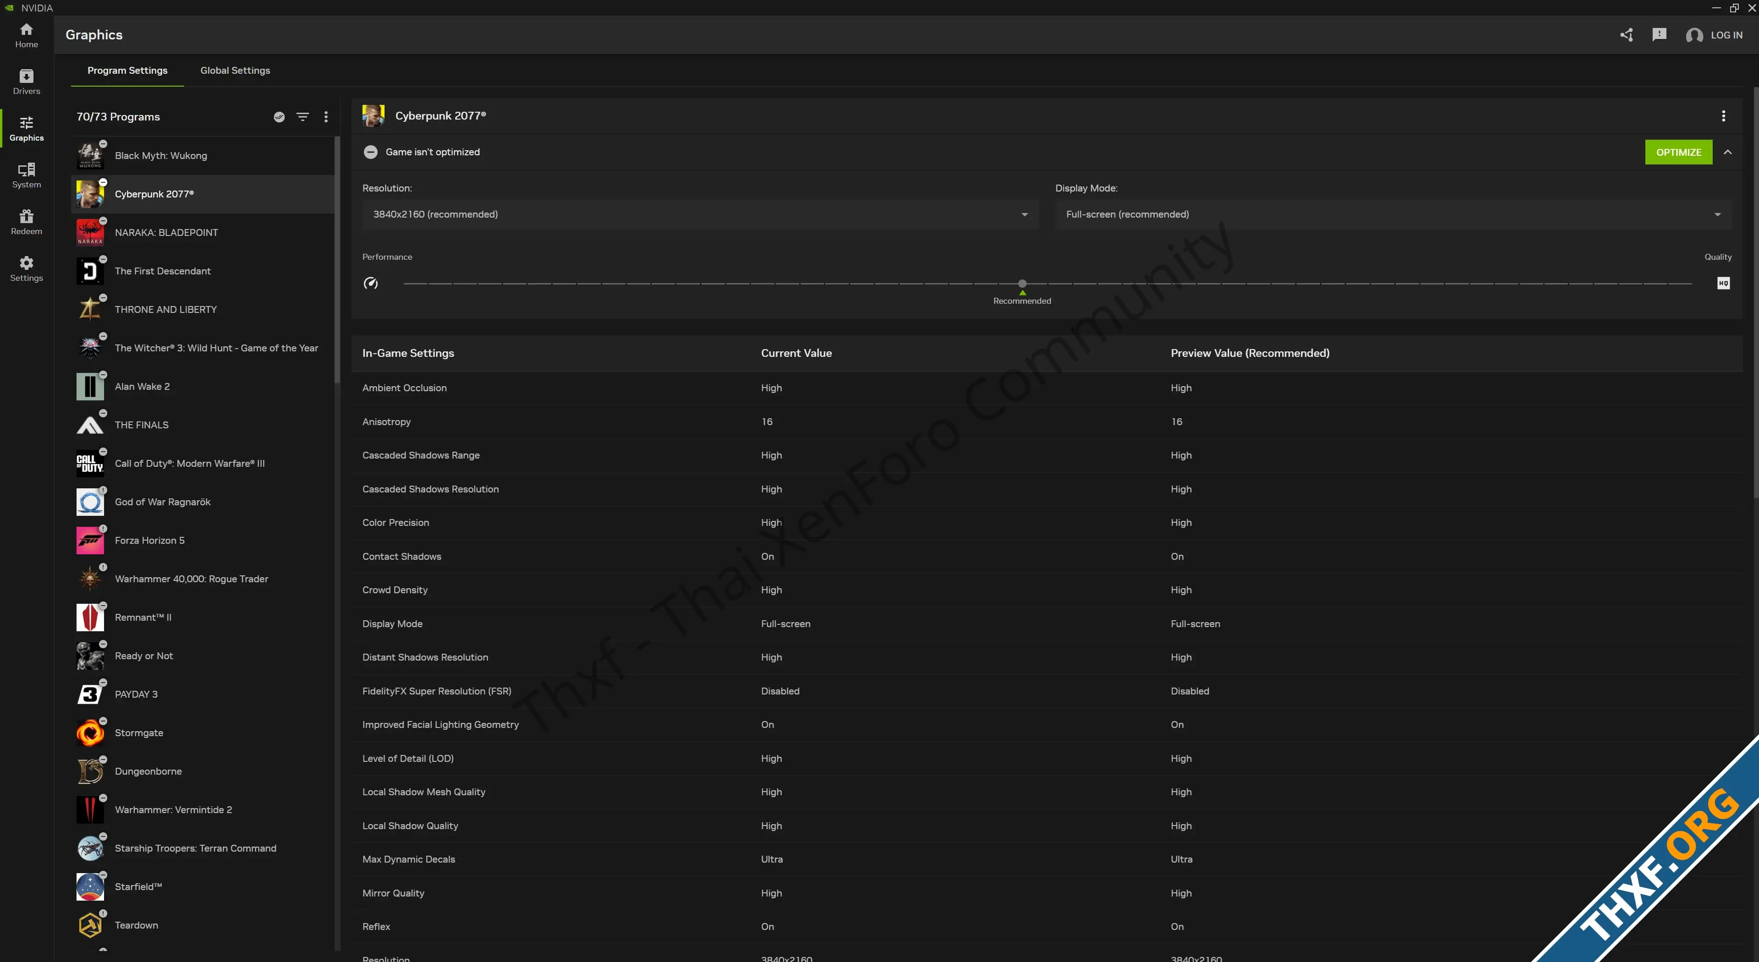Open the programs list filter icon
Image resolution: width=1759 pixels, height=962 pixels.
tap(302, 117)
